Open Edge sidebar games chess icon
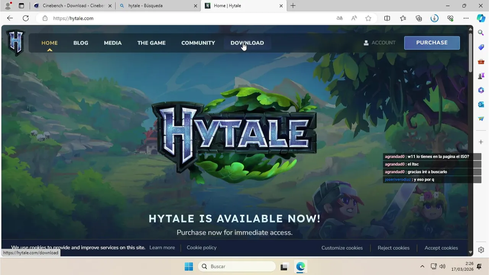Viewport: 489px width, 275px height. click(x=481, y=76)
